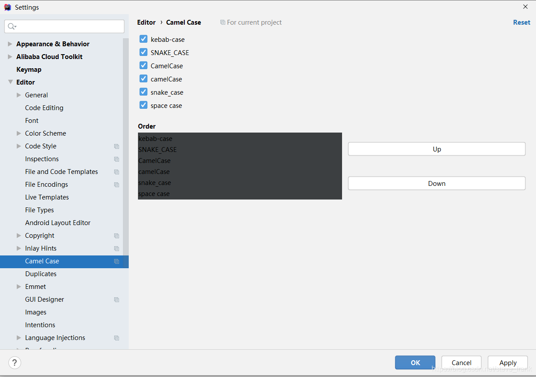
Task: Select Images in settings tree
Action: tap(36, 312)
